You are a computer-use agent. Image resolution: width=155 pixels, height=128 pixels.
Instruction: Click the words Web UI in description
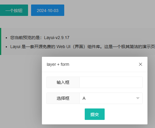63,47
